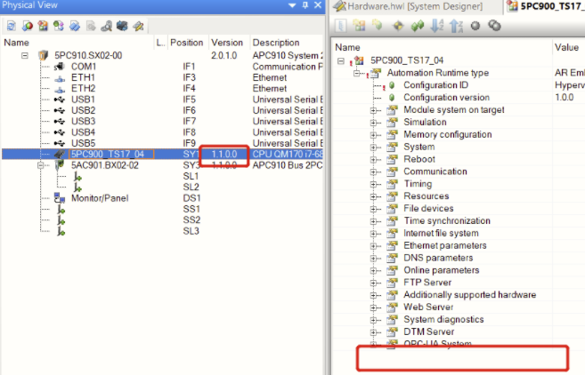Click the COM1 serial port icon
Image resolution: width=585 pixels, height=375 pixels.
(60, 67)
